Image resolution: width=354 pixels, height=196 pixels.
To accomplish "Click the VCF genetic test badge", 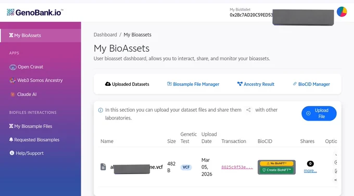I will [x=186, y=167].
